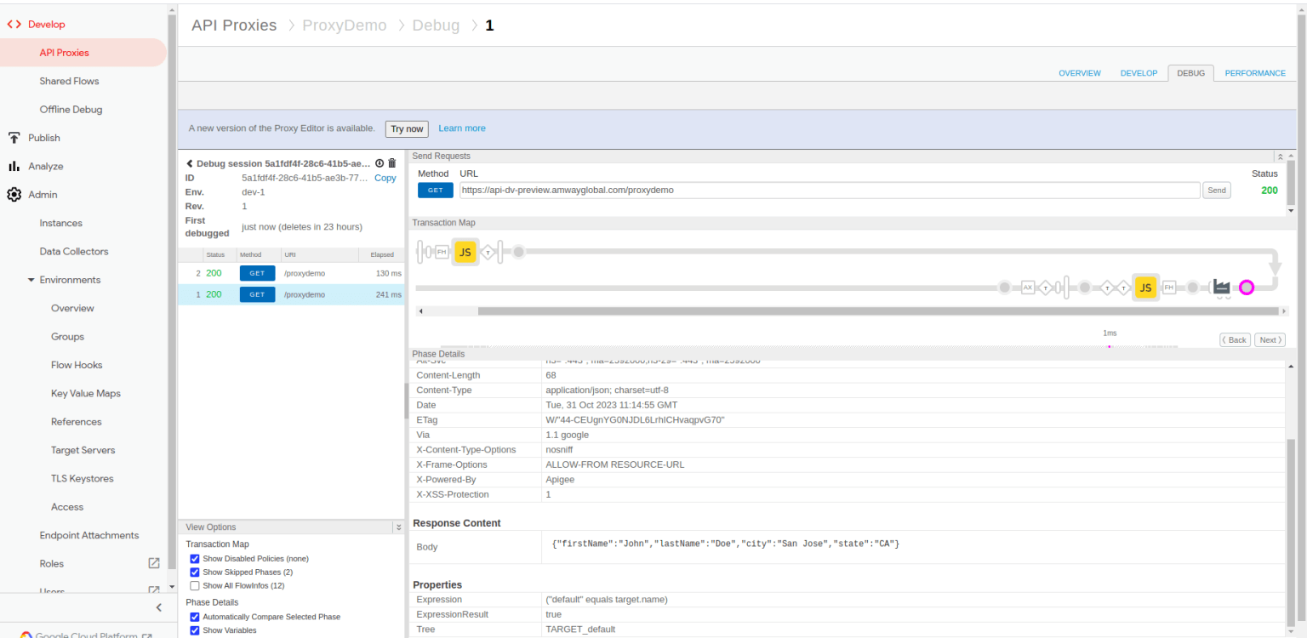The image size is (1307, 638).
Task: Select the AX analytics icon in transaction map
Action: [1029, 287]
